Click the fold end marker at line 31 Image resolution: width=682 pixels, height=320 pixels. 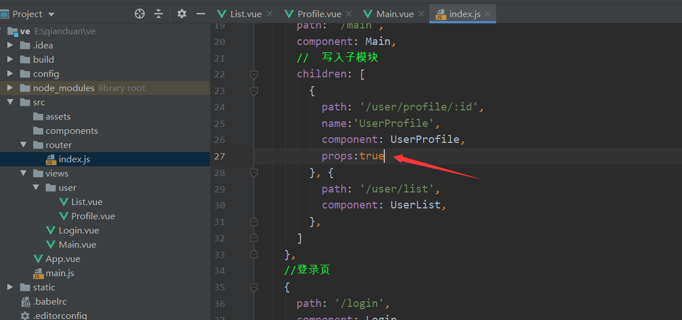click(254, 222)
